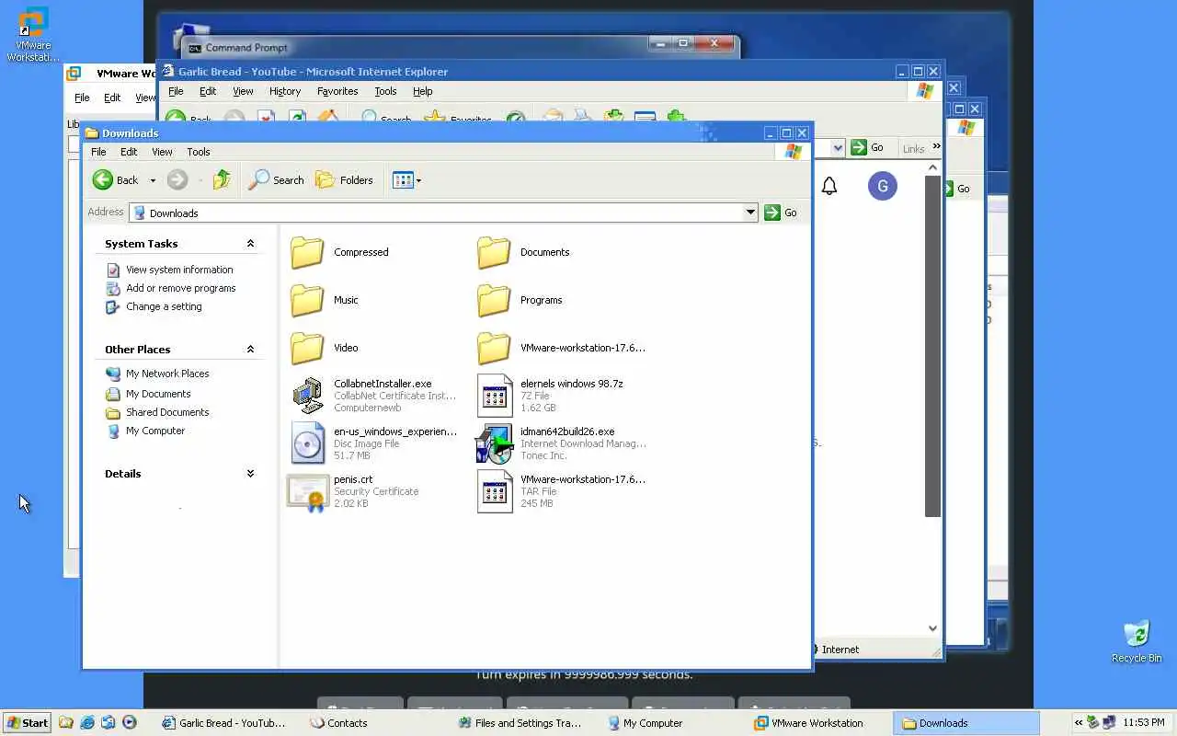This screenshot has width=1177, height=736.
Task: Select the Documents folder in Downloads
Action: (523, 252)
